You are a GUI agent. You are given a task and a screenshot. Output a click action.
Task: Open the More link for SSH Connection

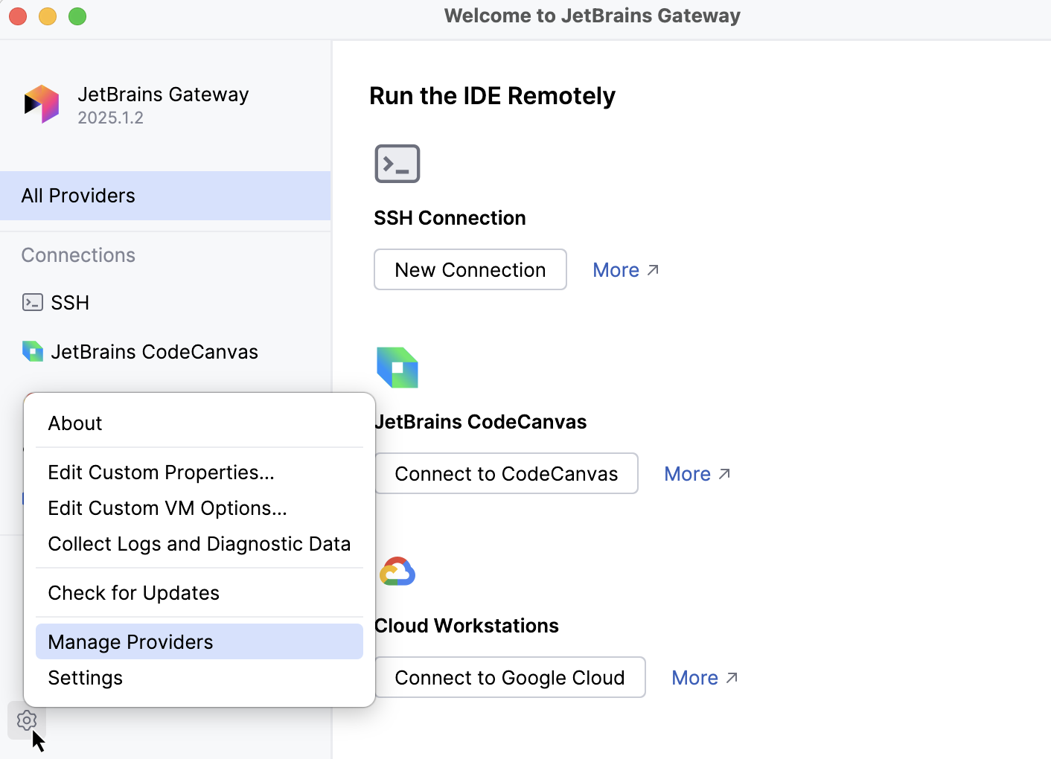(616, 270)
